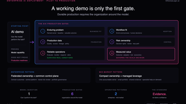This screenshot has height=104, width=186.
Task: Click the STARTING POINT label
Action: 20,26
